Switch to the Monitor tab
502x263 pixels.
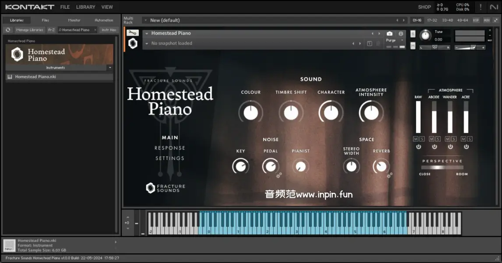pos(74,20)
